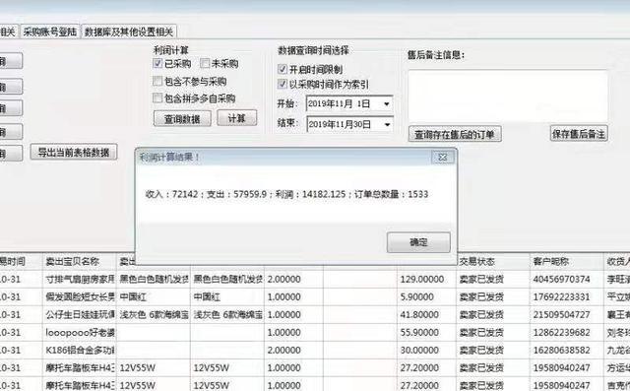Viewport: 630px width, 391px height.
Task: Close the 利润计算结果 dialog with X
Action: (x=442, y=158)
